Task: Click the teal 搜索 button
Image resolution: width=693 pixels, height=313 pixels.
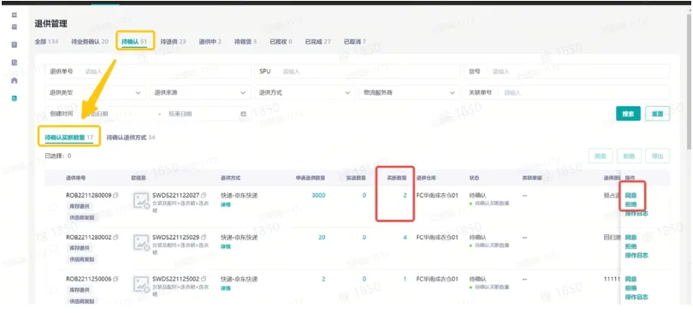Action: (x=628, y=114)
